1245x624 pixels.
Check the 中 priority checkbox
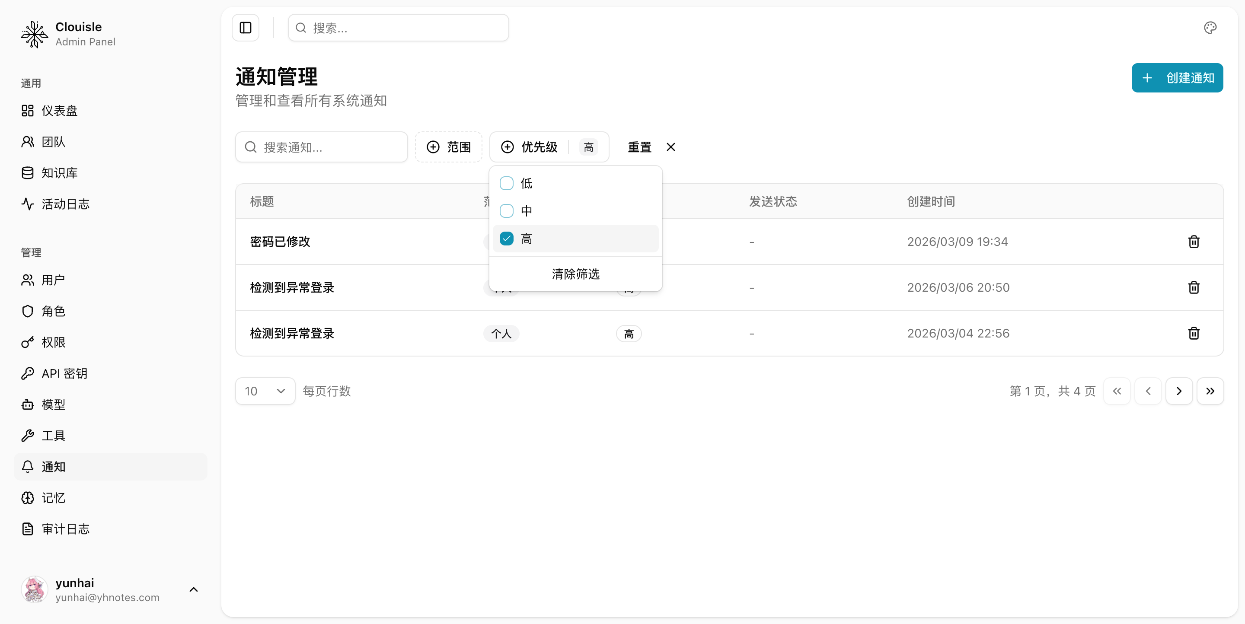coord(506,211)
